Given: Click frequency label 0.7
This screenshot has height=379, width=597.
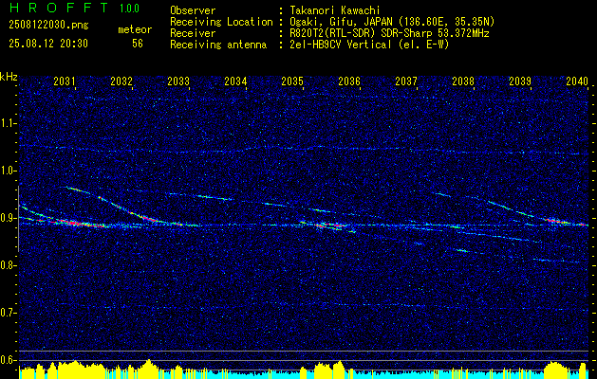Looking at the screenshot, I should coord(9,313).
